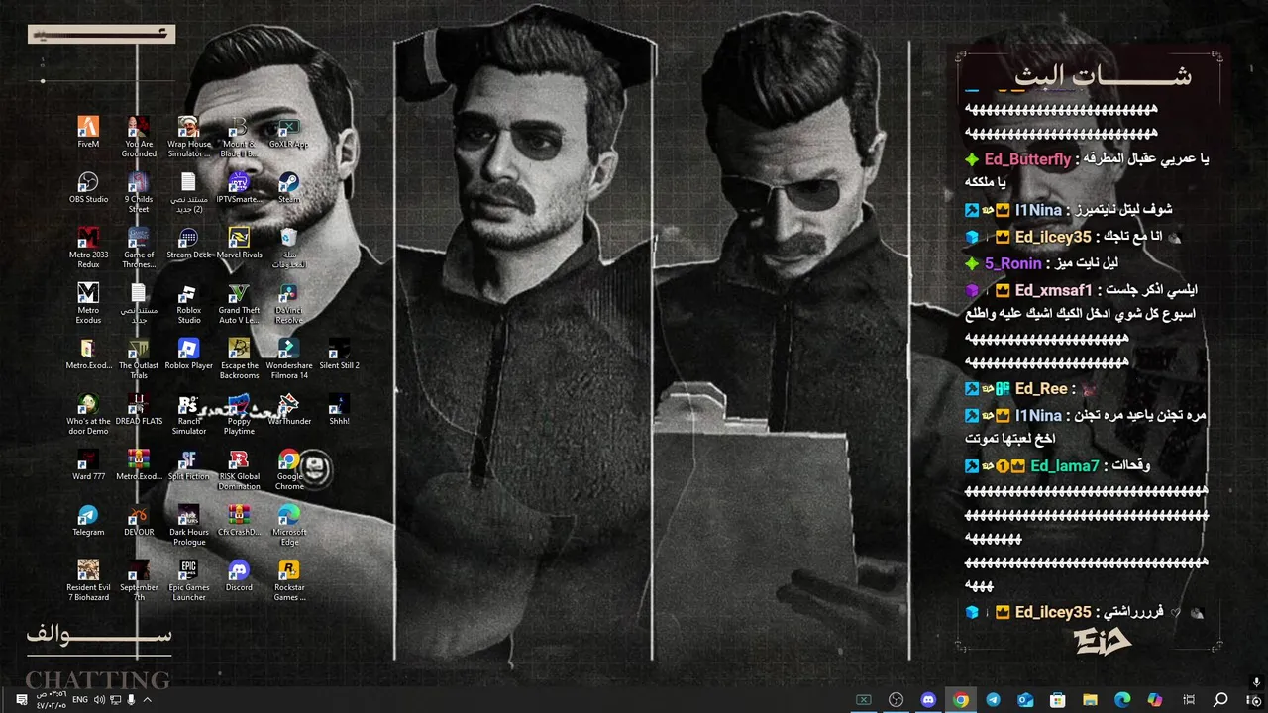This screenshot has height=713, width=1268.
Task: Select the IPTVSmarters desktop icon
Action: click(x=239, y=188)
